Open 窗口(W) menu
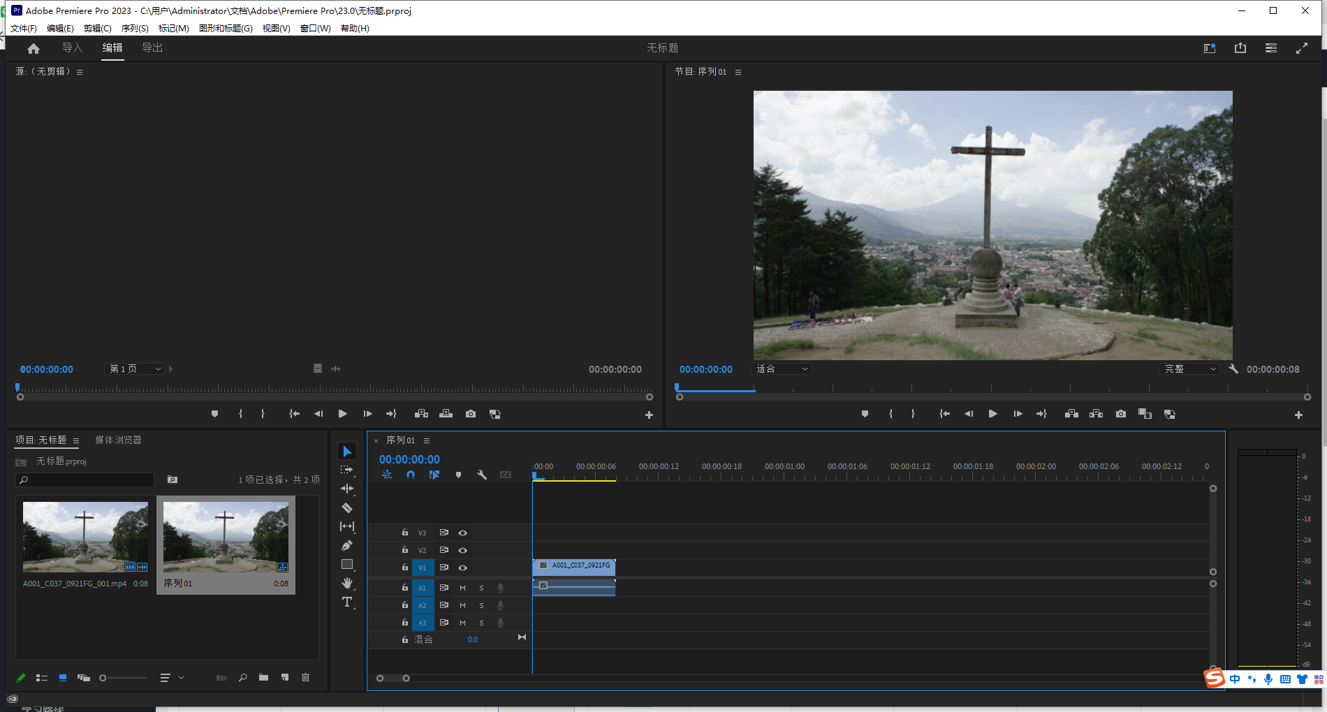 (x=316, y=29)
